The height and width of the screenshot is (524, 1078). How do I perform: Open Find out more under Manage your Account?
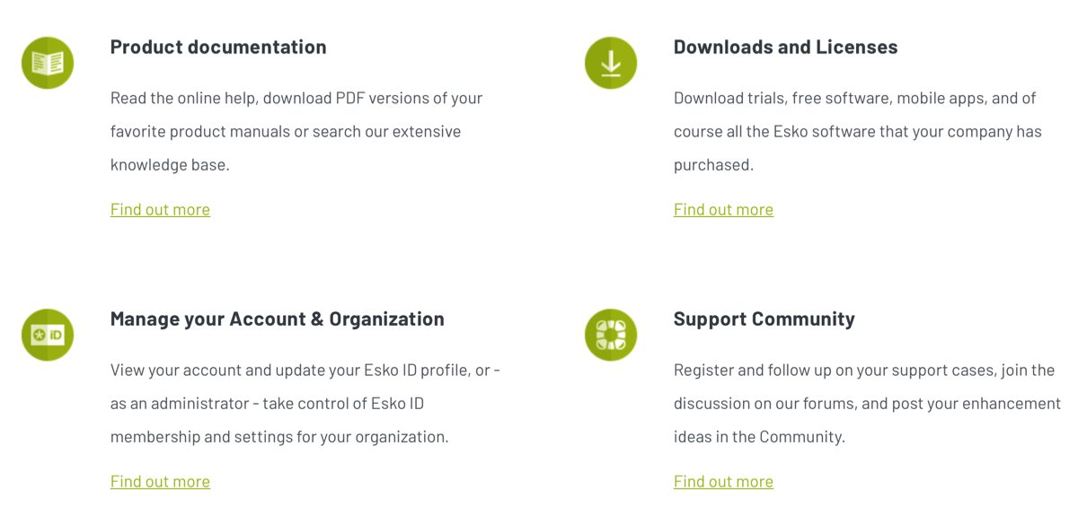[160, 481]
